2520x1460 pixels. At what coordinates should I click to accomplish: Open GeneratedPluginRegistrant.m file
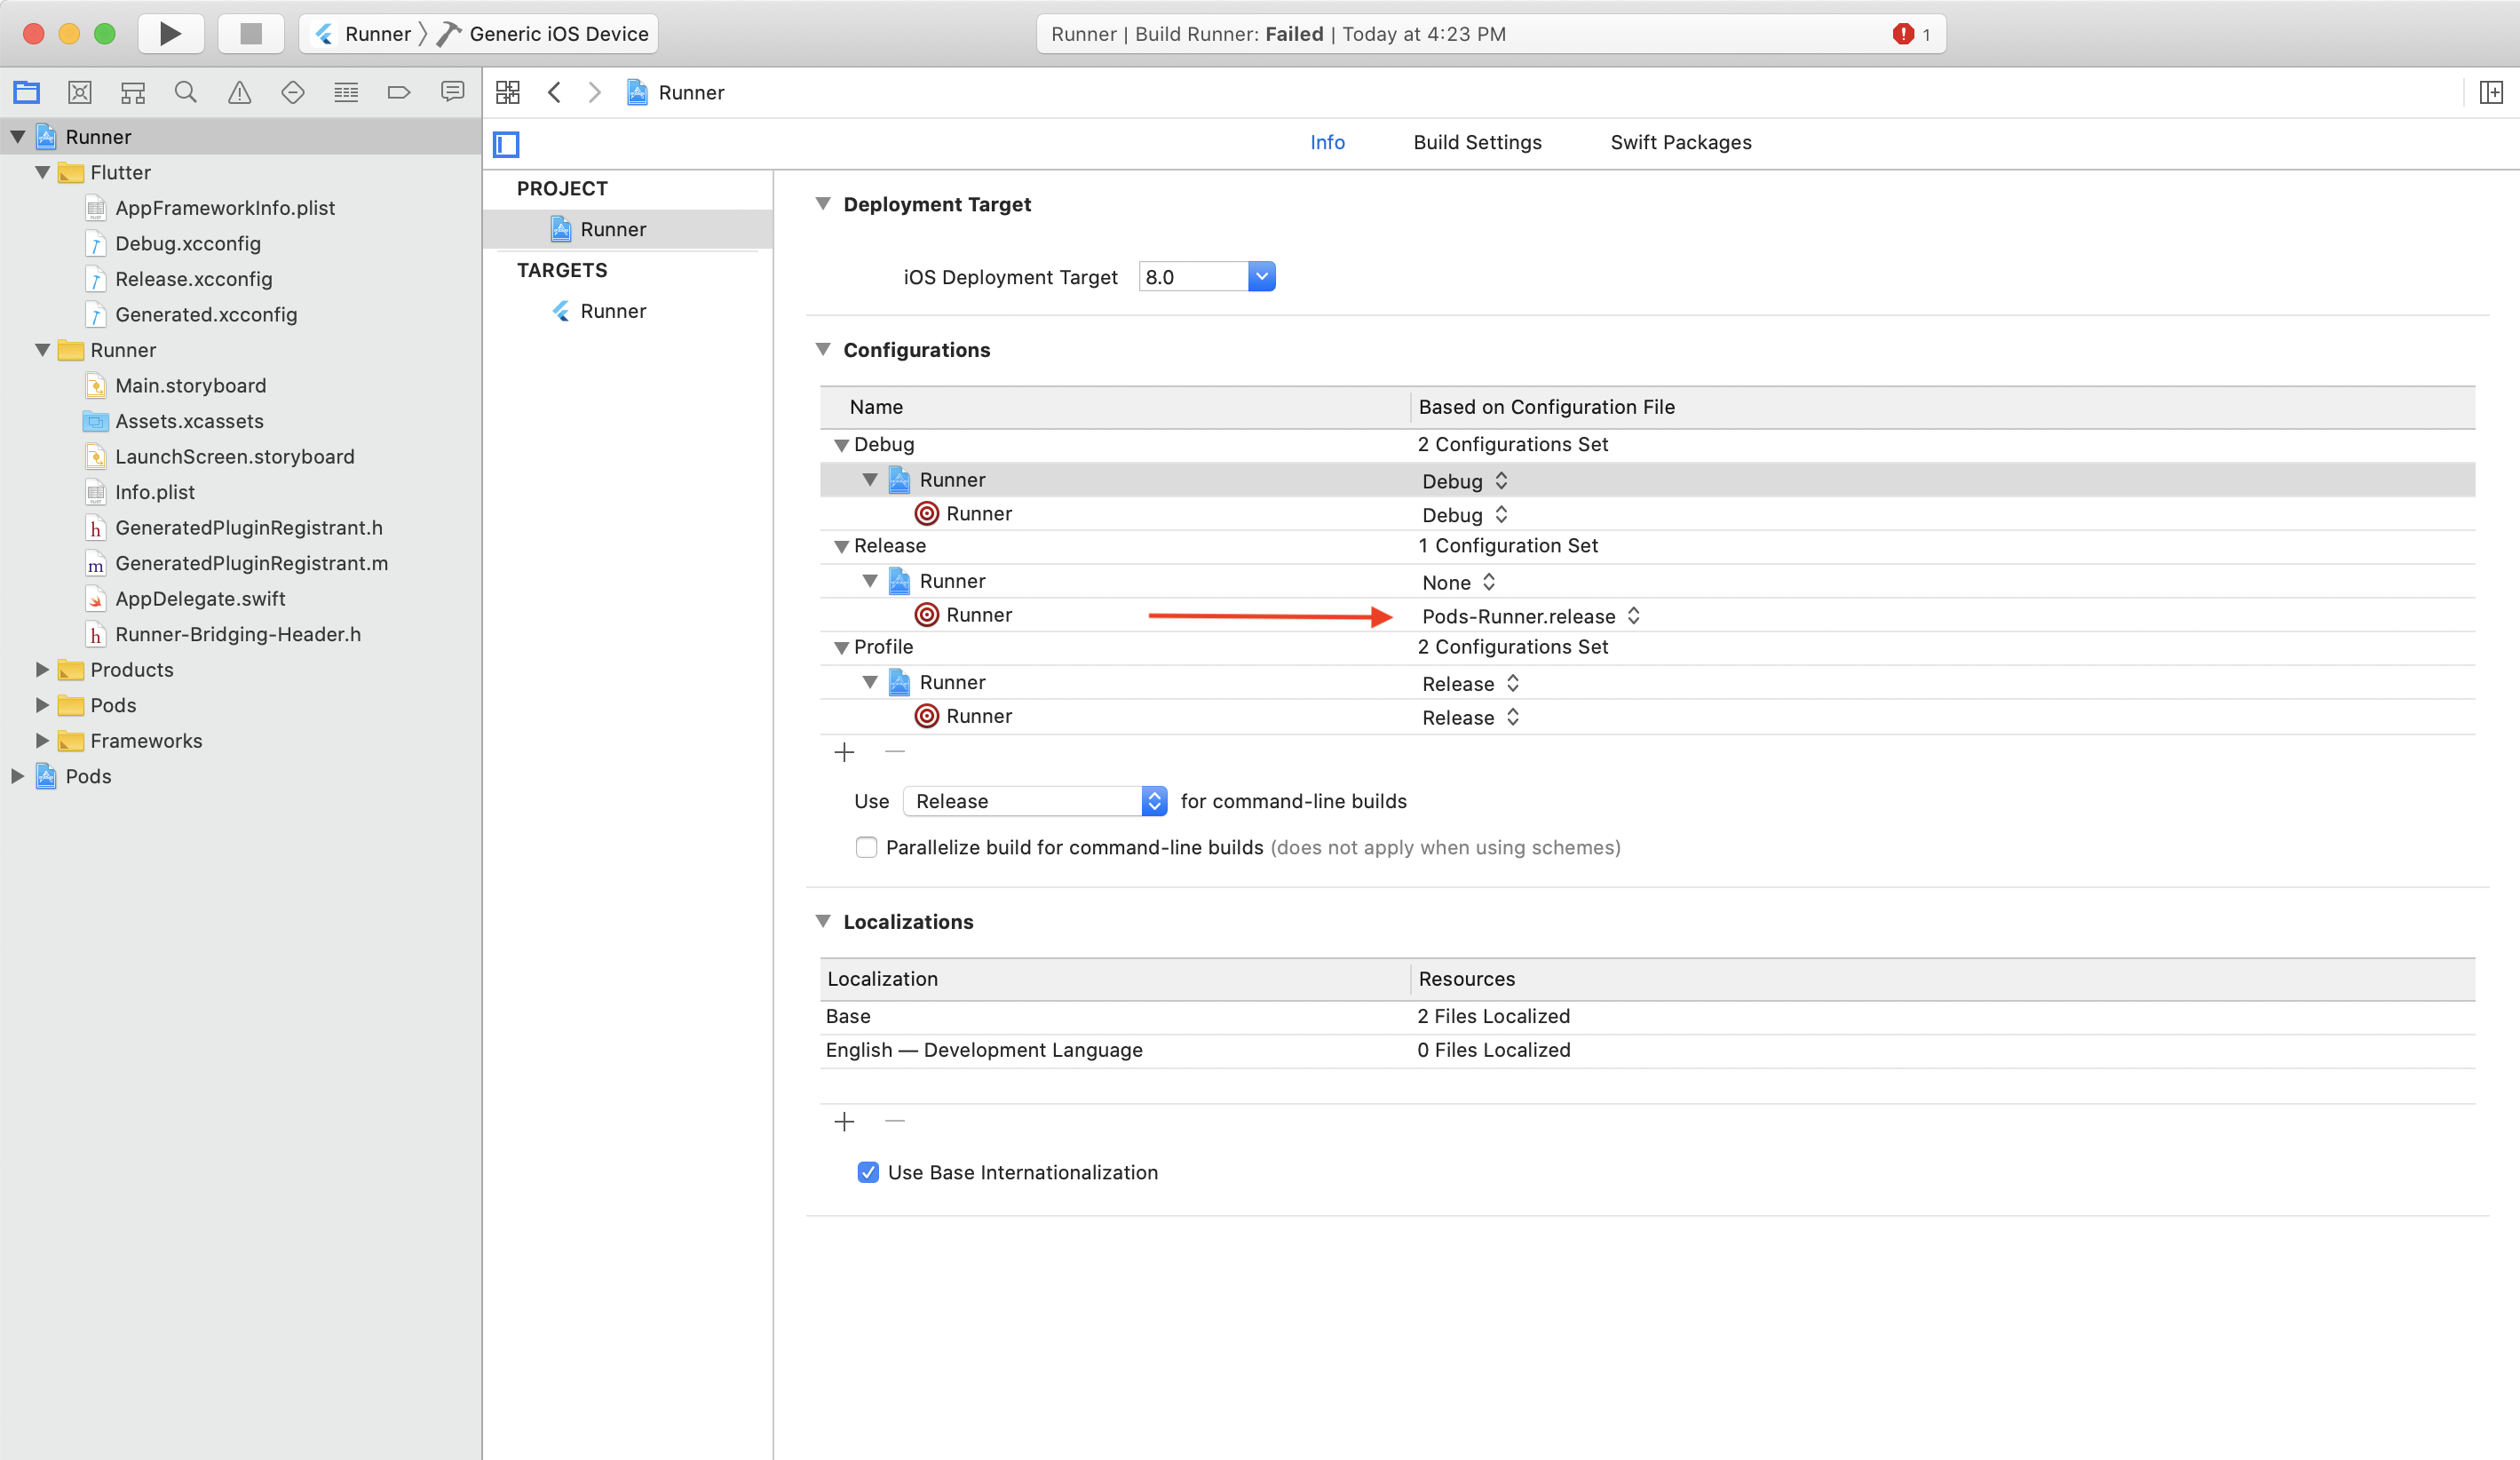[251, 563]
